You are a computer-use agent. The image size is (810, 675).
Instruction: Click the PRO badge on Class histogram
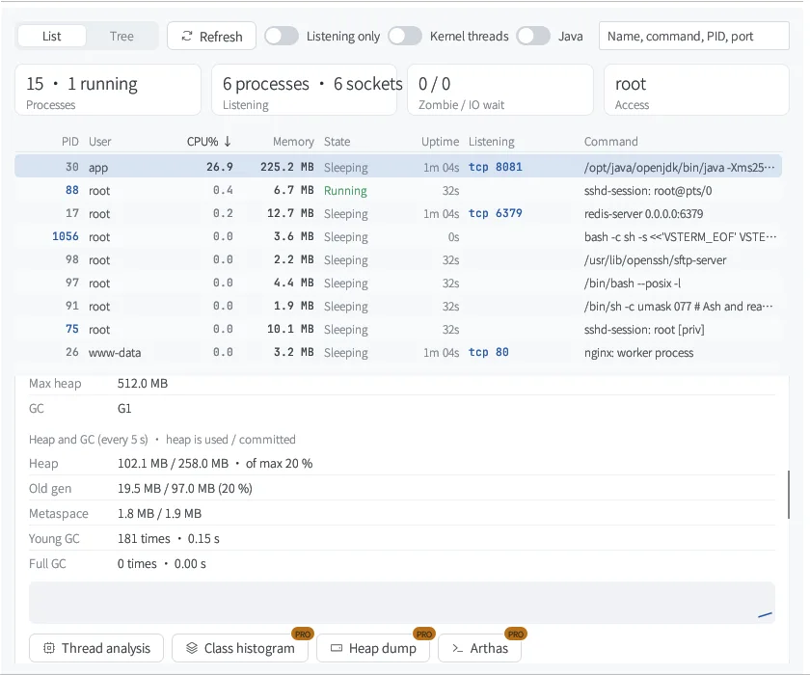tap(303, 634)
